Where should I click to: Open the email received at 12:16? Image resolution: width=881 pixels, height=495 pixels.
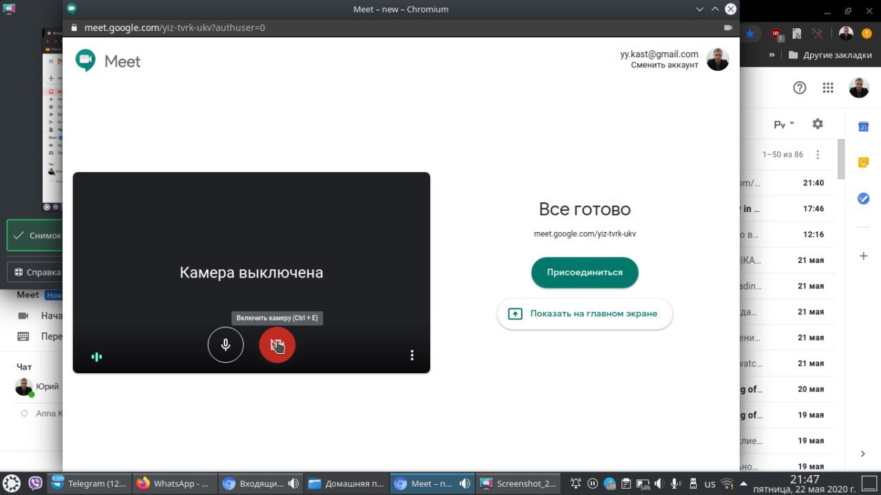tap(788, 235)
